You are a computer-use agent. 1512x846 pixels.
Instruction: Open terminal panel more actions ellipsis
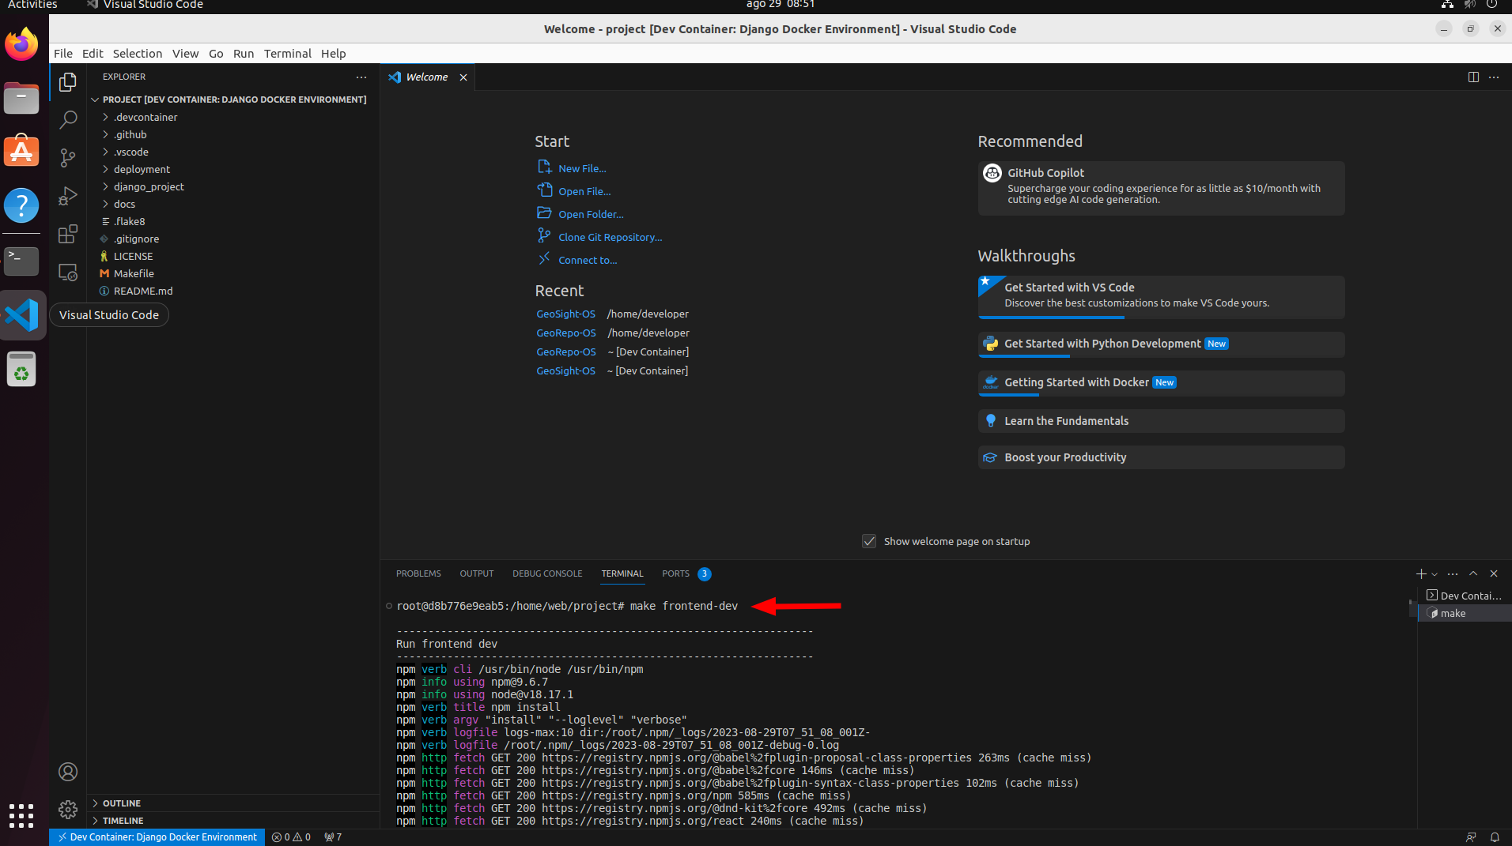[x=1453, y=574]
